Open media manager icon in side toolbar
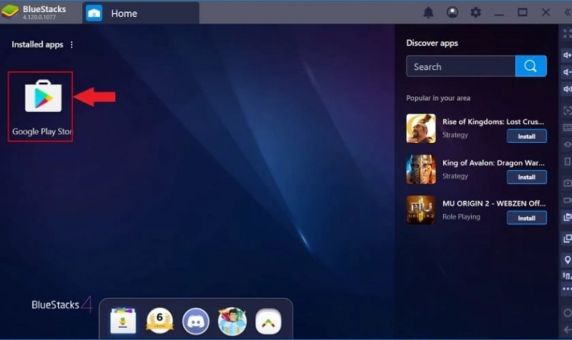Screen dimensions: 572x340 (x=567, y=217)
